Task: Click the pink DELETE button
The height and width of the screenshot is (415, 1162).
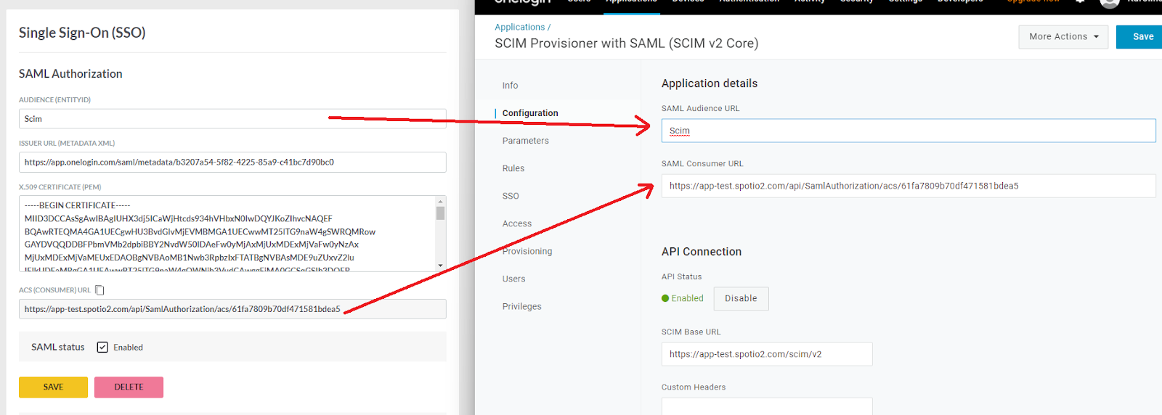Action: pos(129,387)
